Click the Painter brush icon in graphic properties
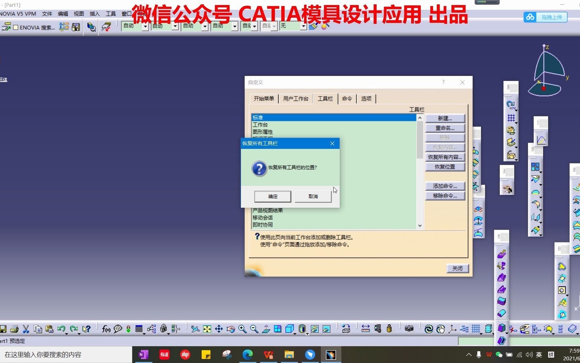This screenshot has height=363, width=580. click(x=313, y=26)
